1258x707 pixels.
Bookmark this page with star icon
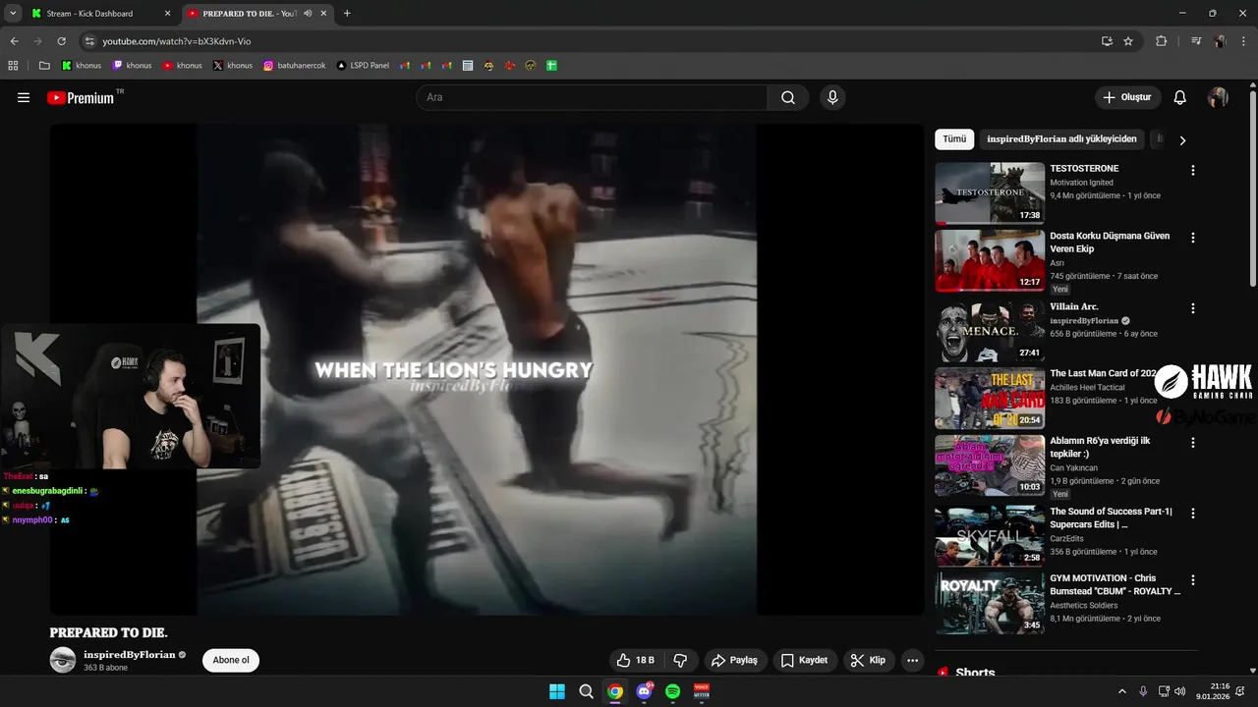tap(1128, 41)
